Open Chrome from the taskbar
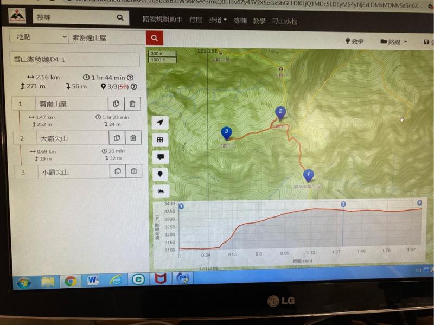 (x=71, y=281)
